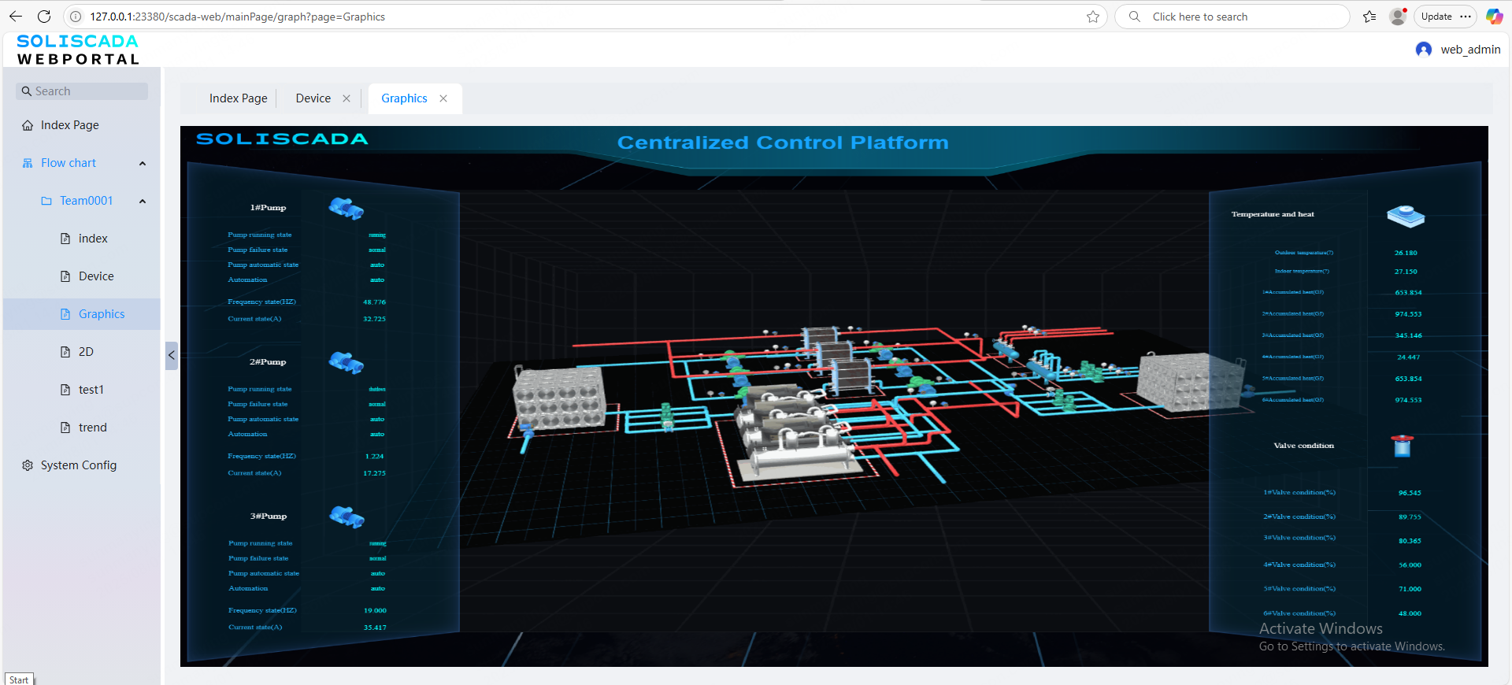Open System Config in sidebar
The width and height of the screenshot is (1512, 685).
point(78,465)
